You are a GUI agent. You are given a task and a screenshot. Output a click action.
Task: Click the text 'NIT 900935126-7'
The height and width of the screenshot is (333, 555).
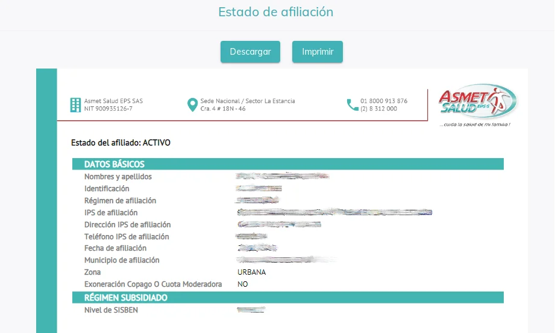(108, 109)
